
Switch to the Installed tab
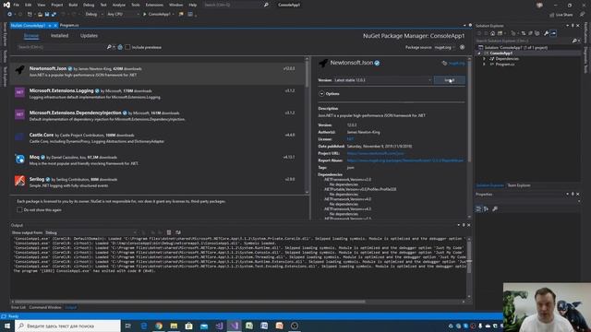click(x=59, y=36)
